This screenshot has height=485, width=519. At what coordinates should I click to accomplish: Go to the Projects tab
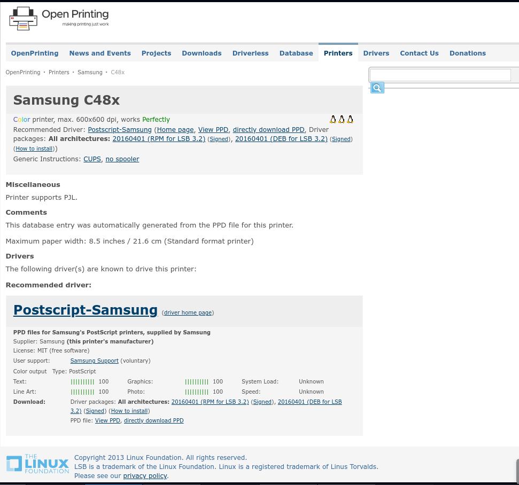point(156,53)
